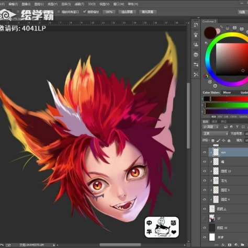Open the 图像(I) menu
The height and width of the screenshot is (248, 248).
click(x=26, y=4)
